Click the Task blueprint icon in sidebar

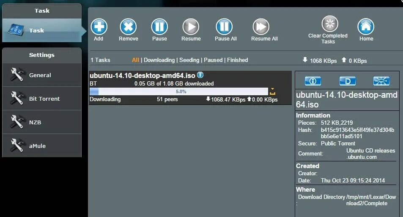[x=16, y=30]
